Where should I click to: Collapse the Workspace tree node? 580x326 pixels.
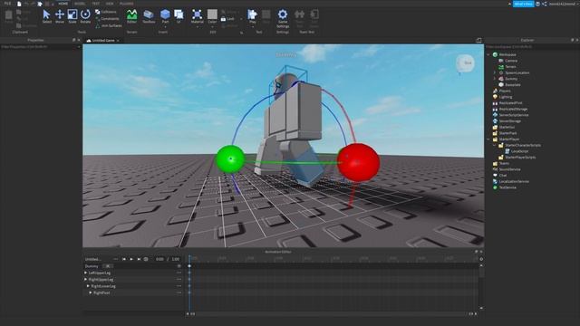tap(488, 54)
